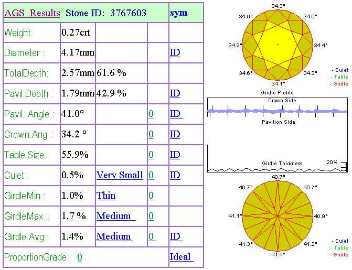Open the Medium link in GirdleMax row
Screen dimensions: 352x270
(116, 216)
